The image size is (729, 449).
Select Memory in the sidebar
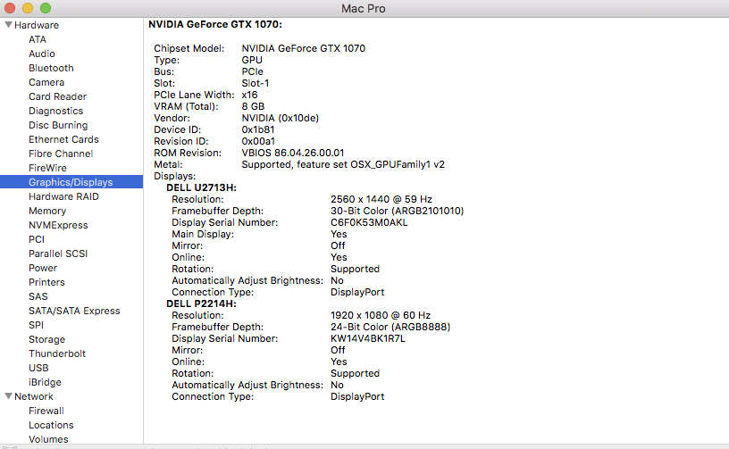pos(47,211)
